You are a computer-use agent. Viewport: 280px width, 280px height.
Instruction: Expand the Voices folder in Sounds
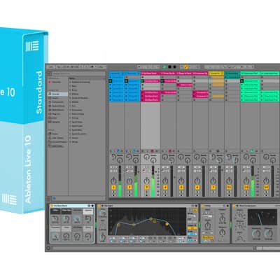(70, 138)
